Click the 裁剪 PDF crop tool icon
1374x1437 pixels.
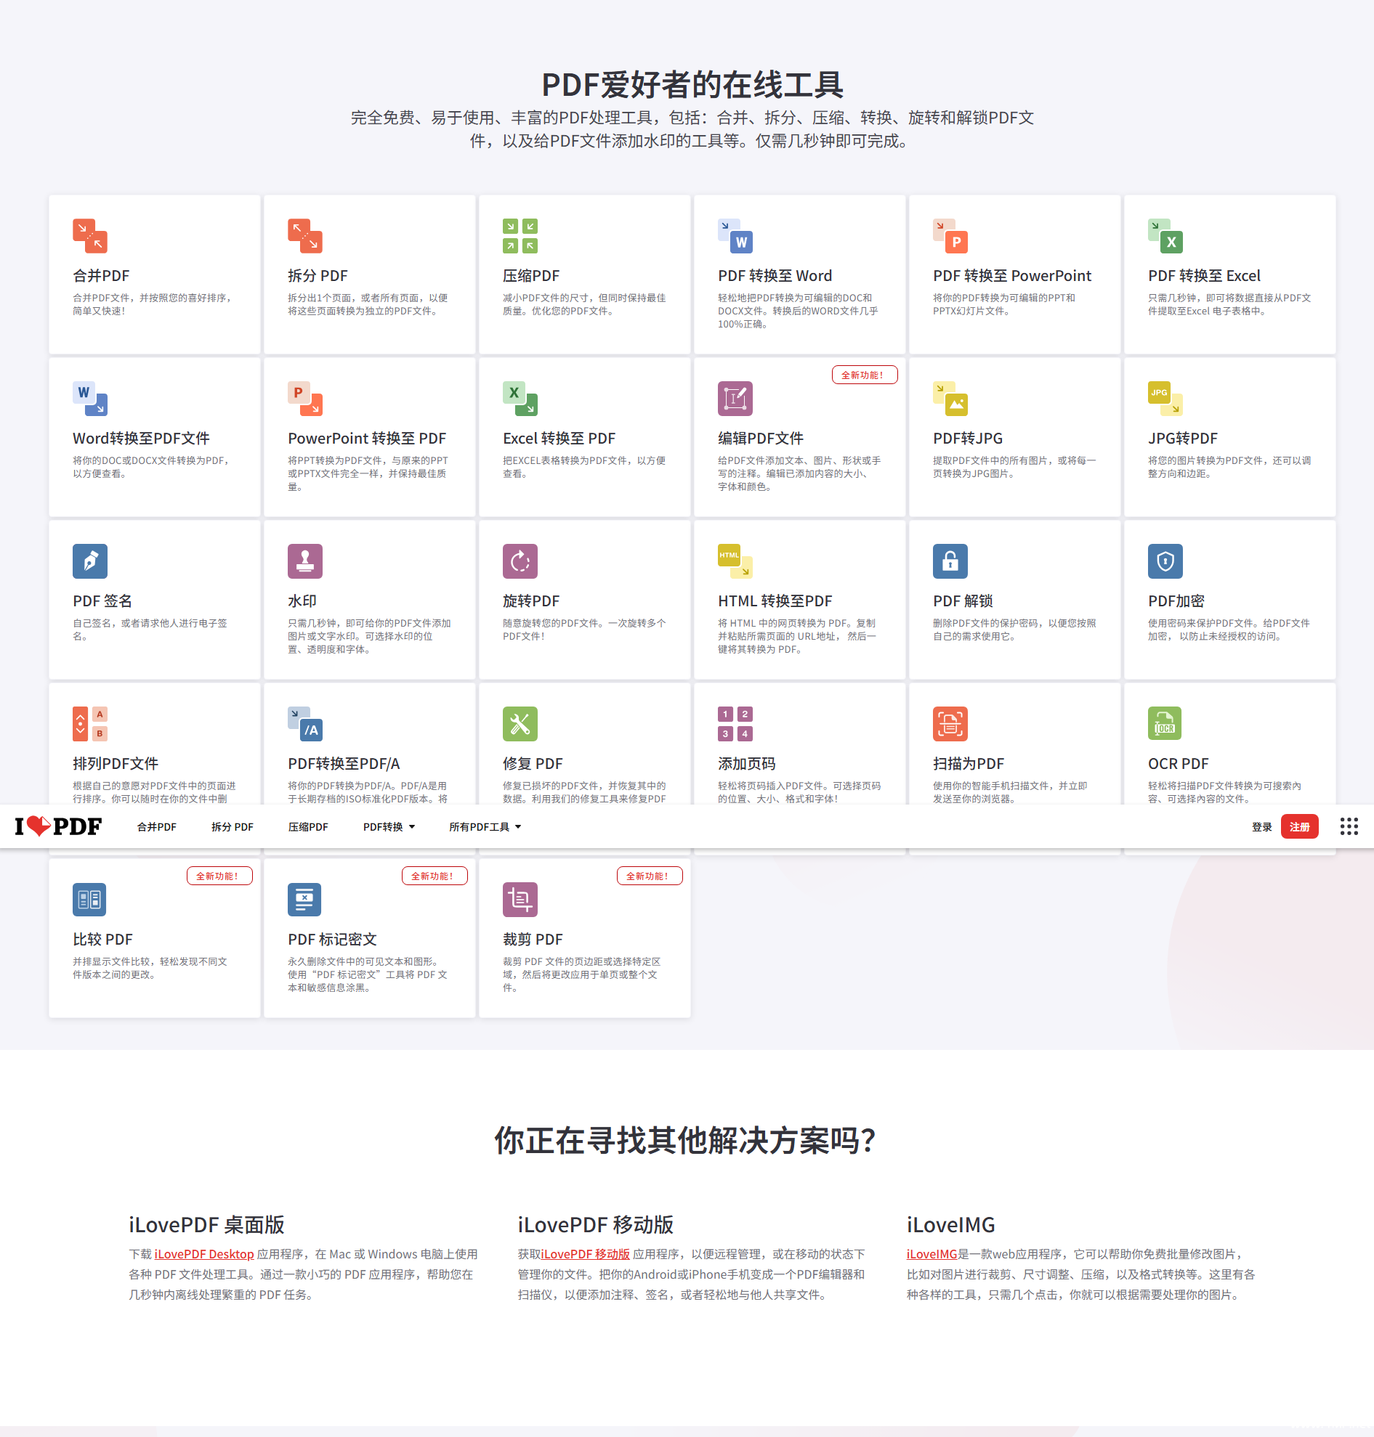[x=520, y=899]
